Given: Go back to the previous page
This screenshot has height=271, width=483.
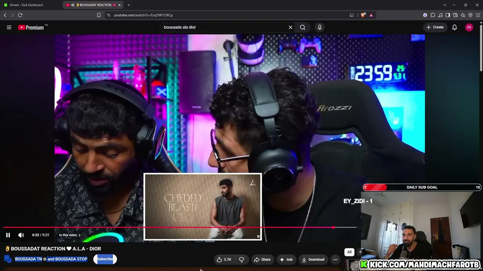Looking at the screenshot, I should pos(5,15).
